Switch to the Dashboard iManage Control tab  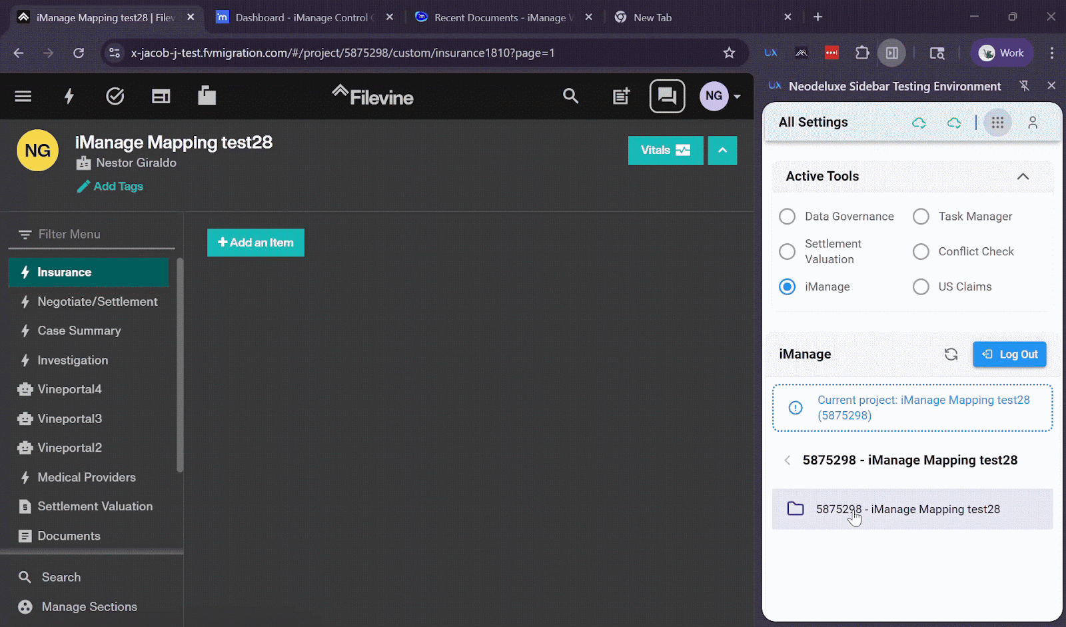[304, 18]
